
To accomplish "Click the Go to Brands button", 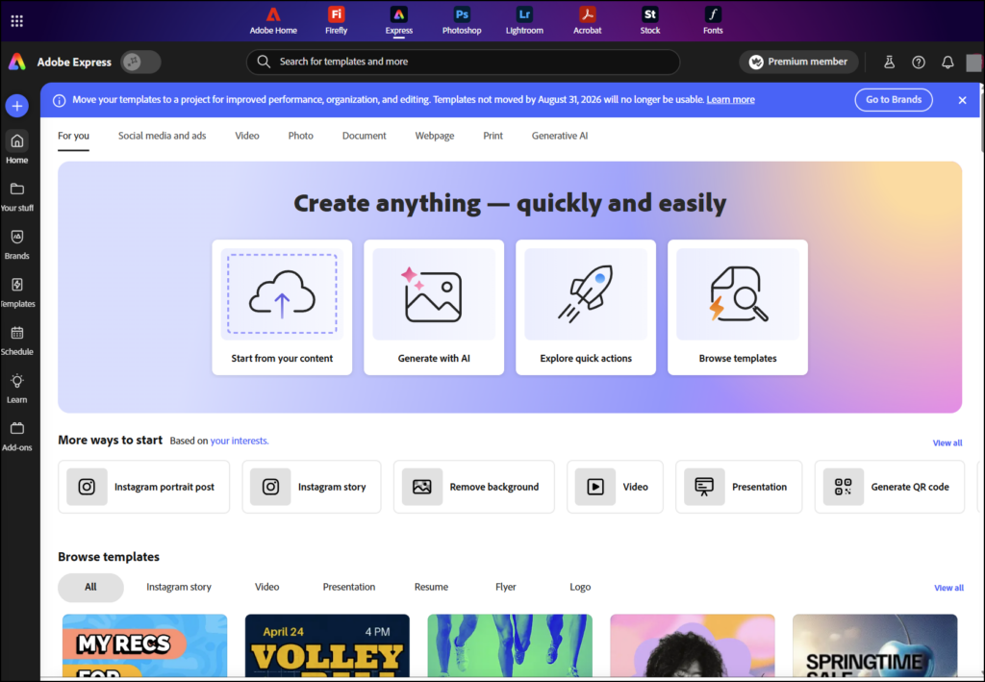I will tap(894, 100).
